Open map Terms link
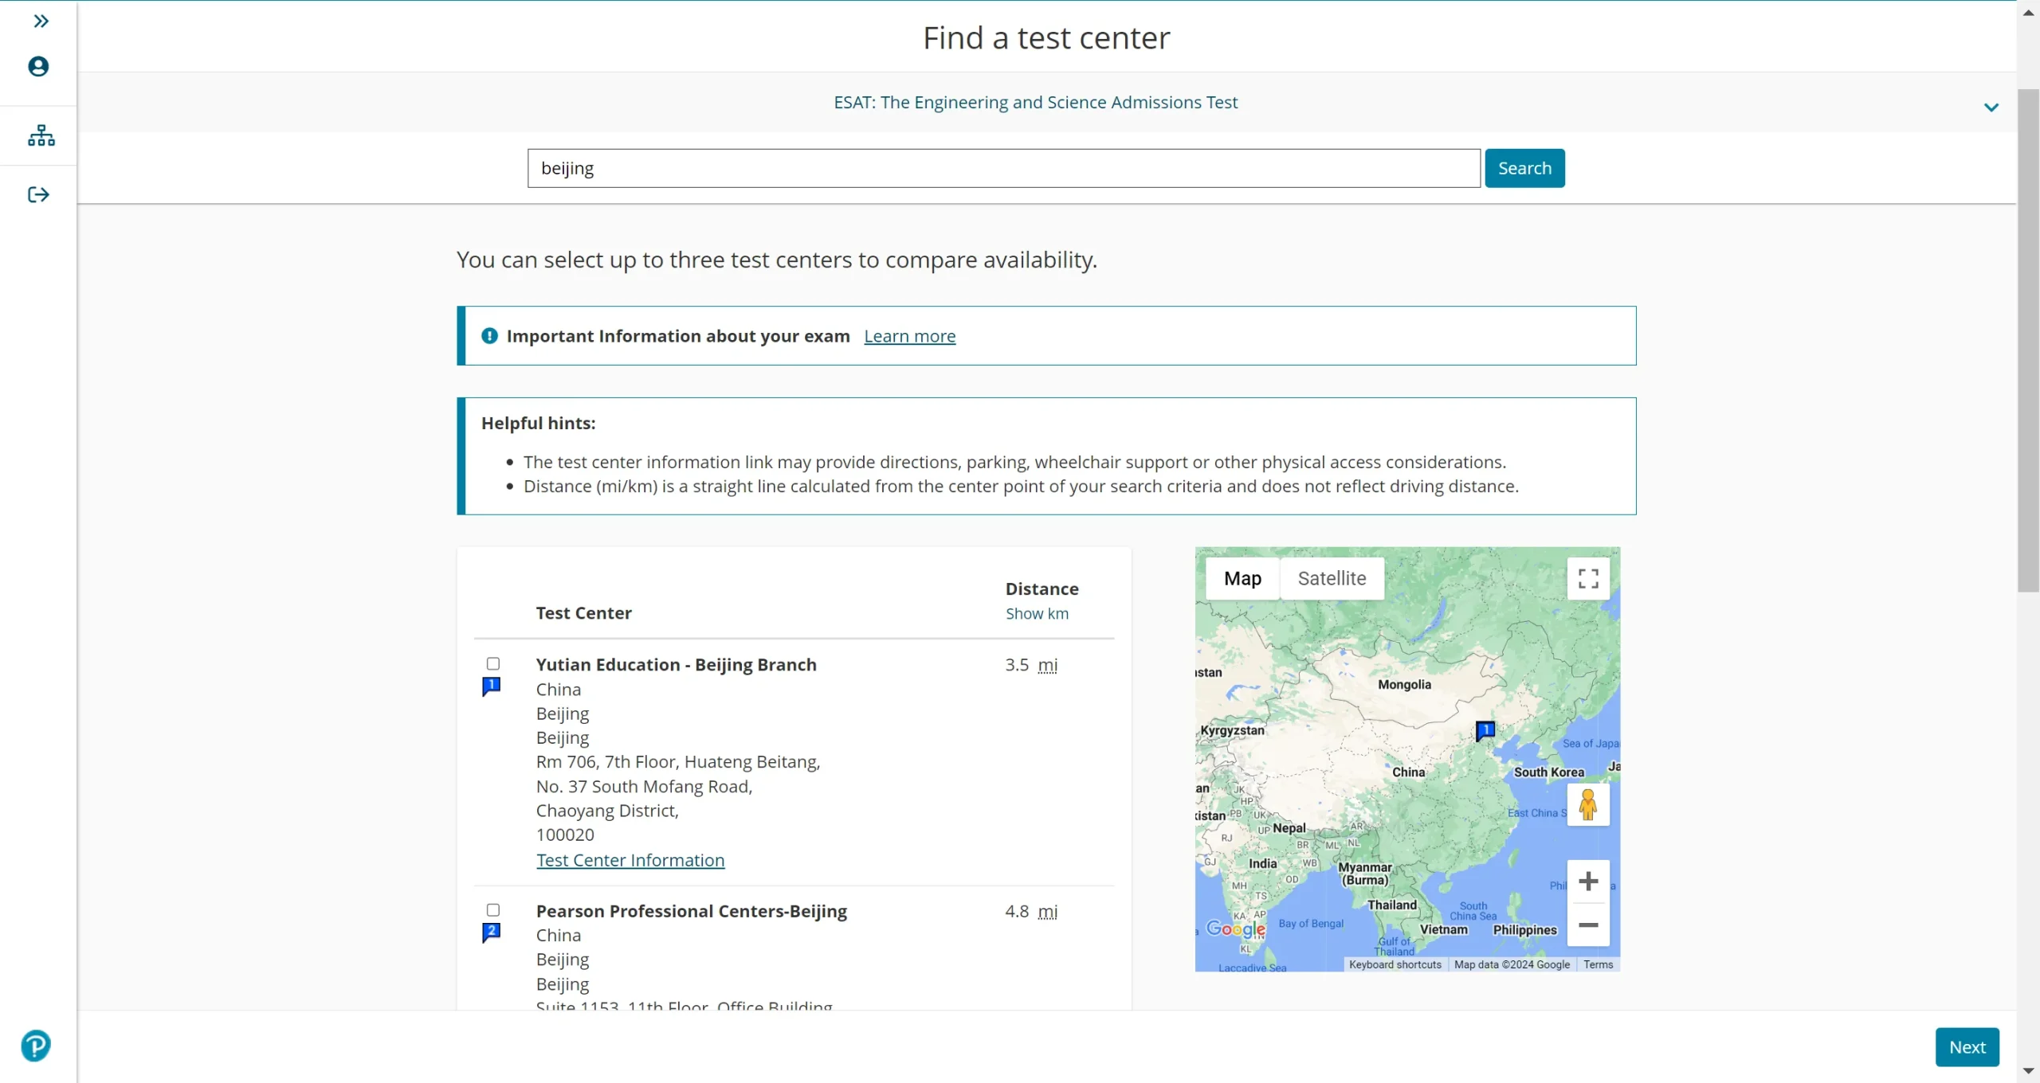This screenshot has width=2040, height=1083. (x=1598, y=964)
